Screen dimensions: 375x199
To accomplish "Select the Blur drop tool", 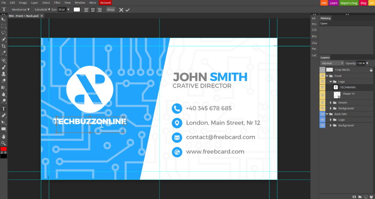I will [4, 94].
